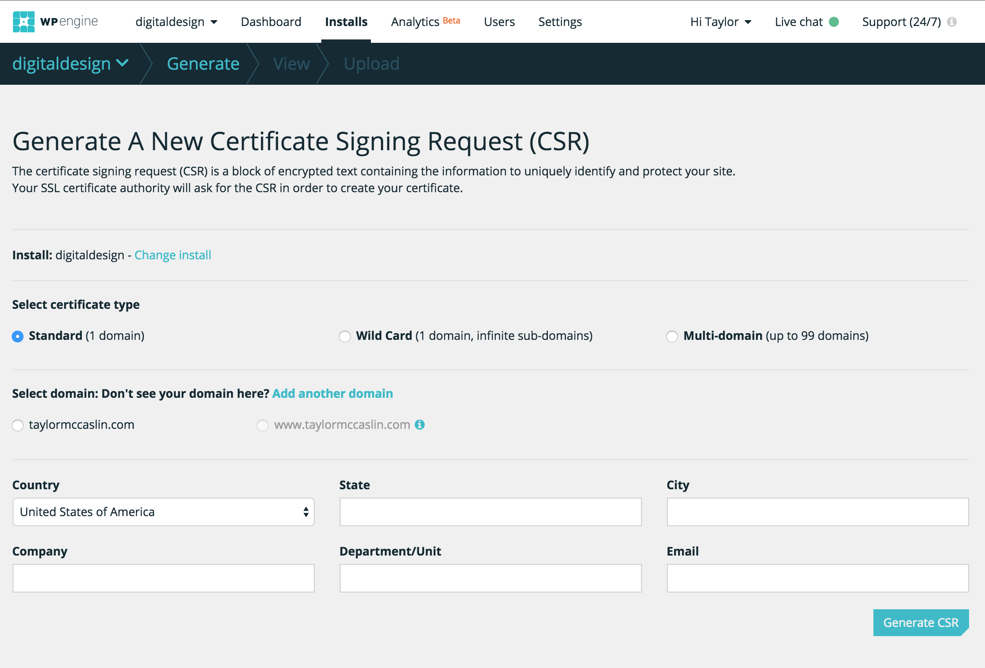Go to the Dashboard menu item
985x668 pixels.
(x=271, y=22)
